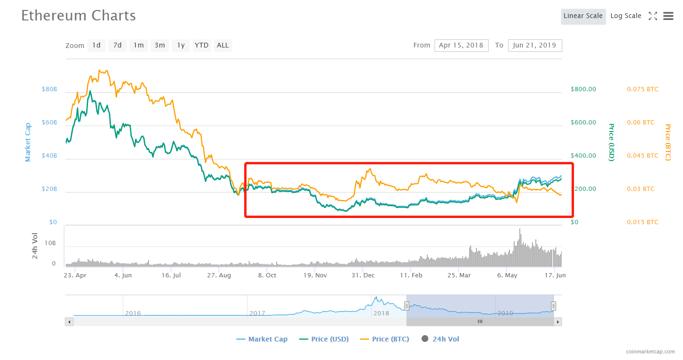This screenshot has height=360, width=683.
Task: Edit the To date field
Action: point(535,45)
